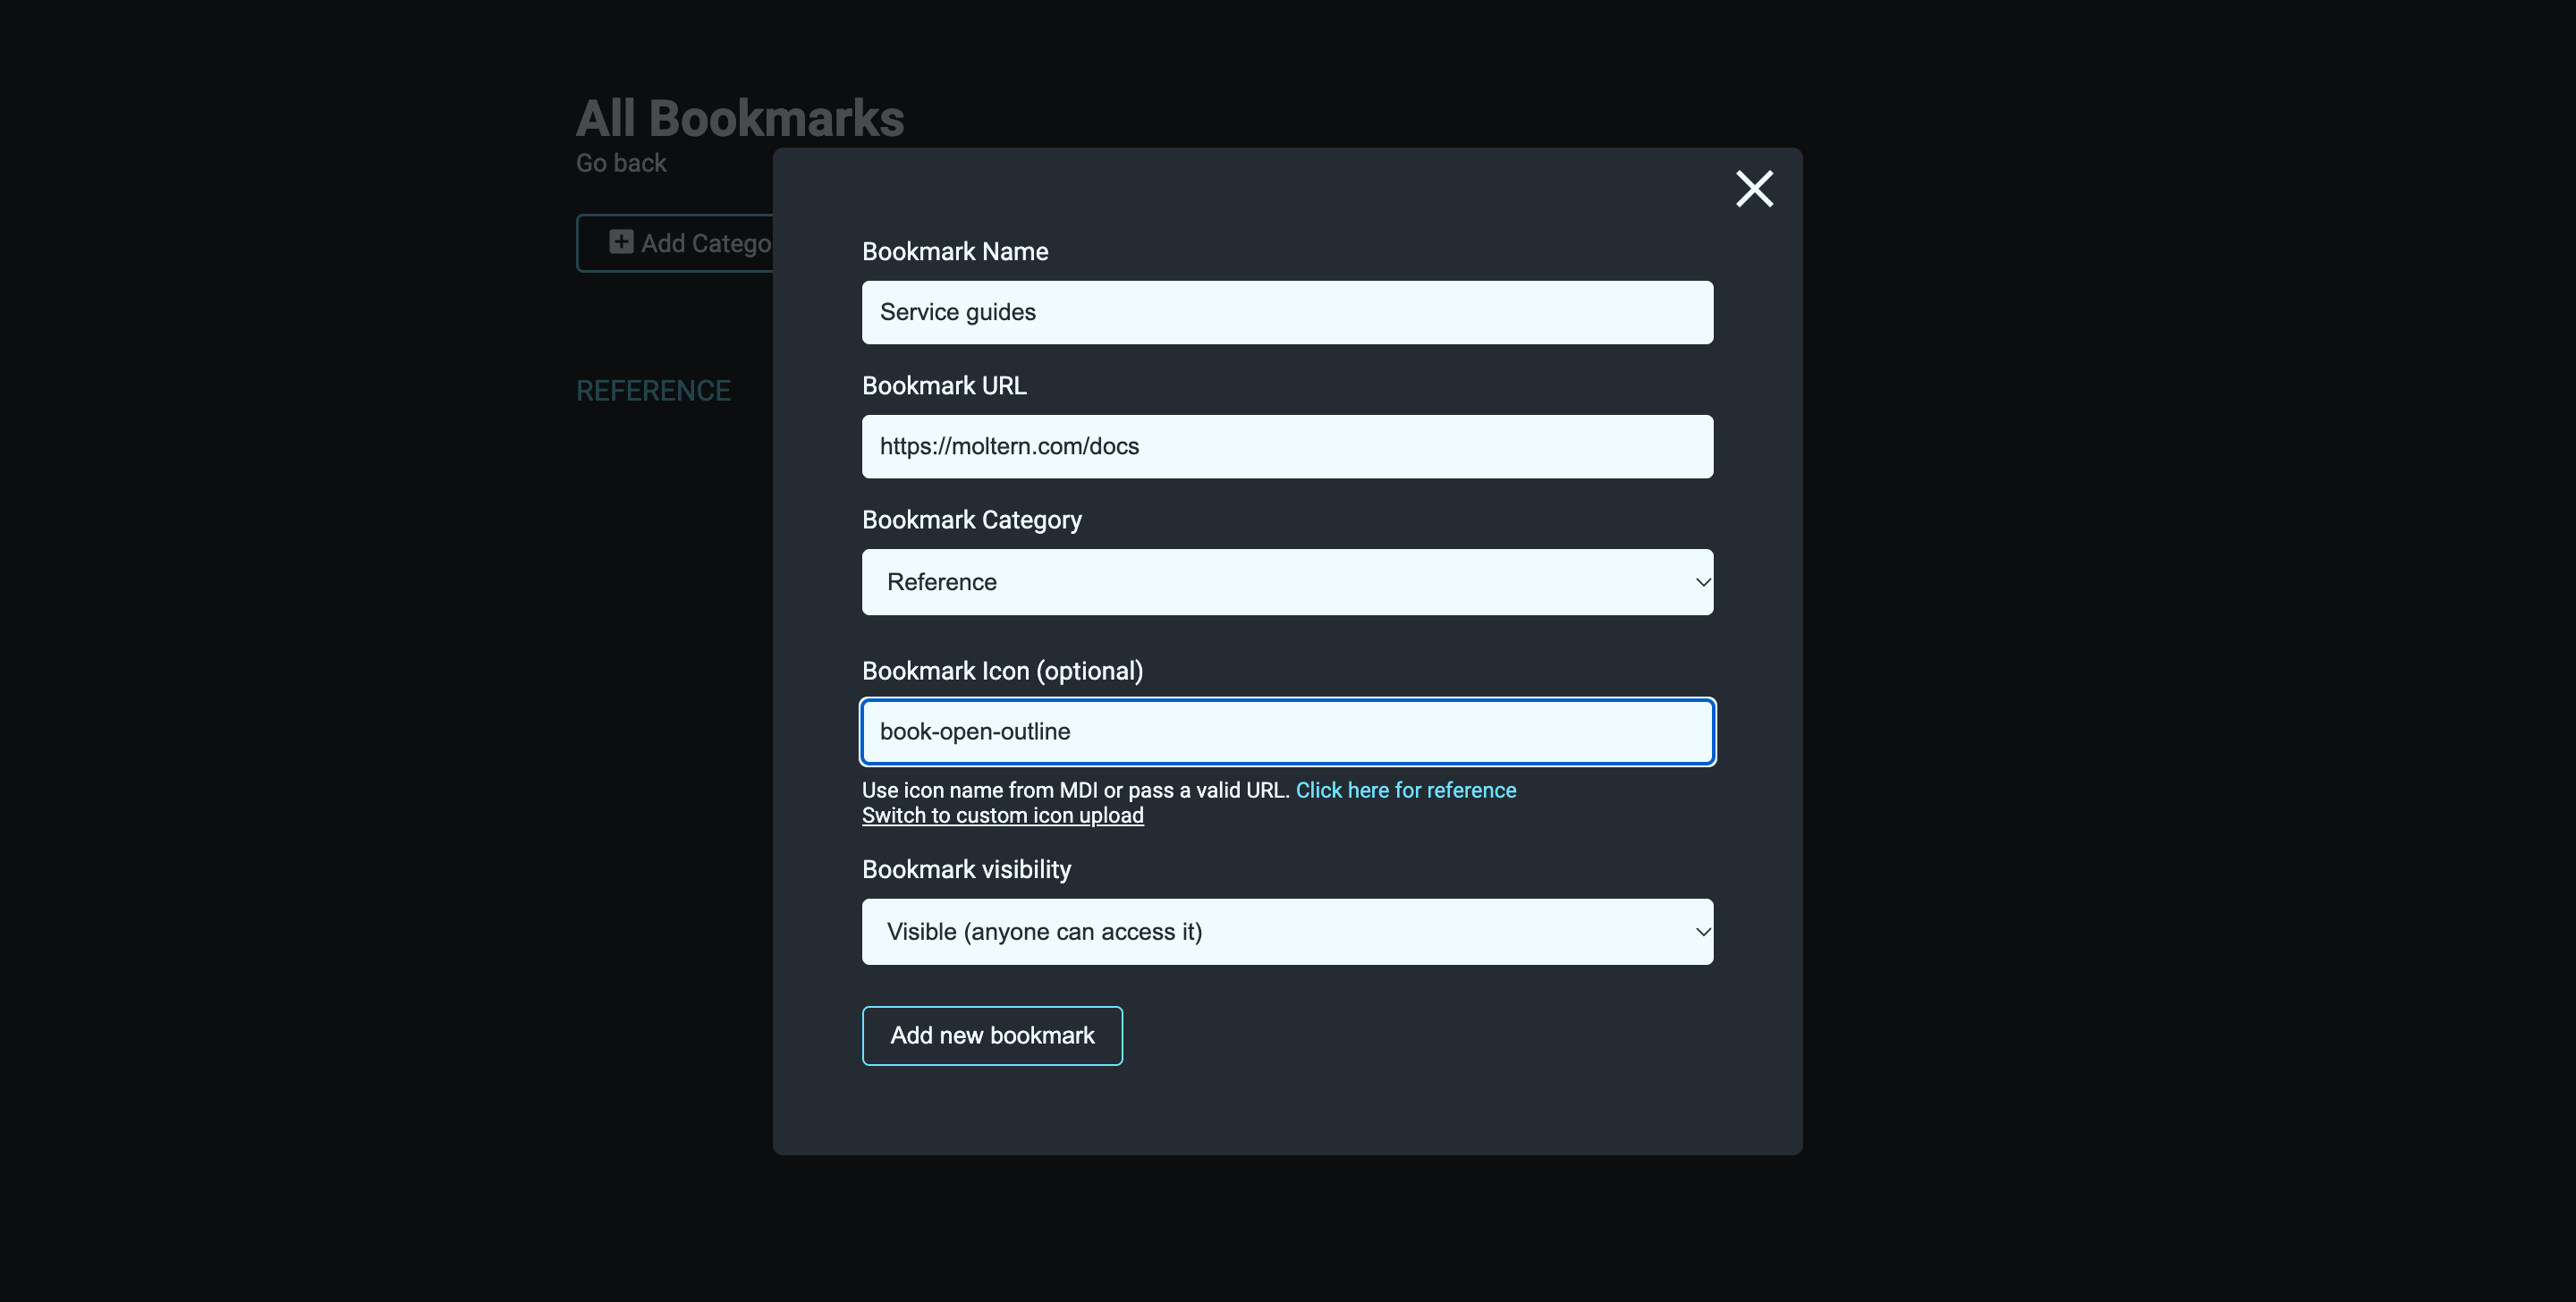
Task: Open the Bookmark Category dropdown
Action: pyautogui.click(x=1287, y=582)
